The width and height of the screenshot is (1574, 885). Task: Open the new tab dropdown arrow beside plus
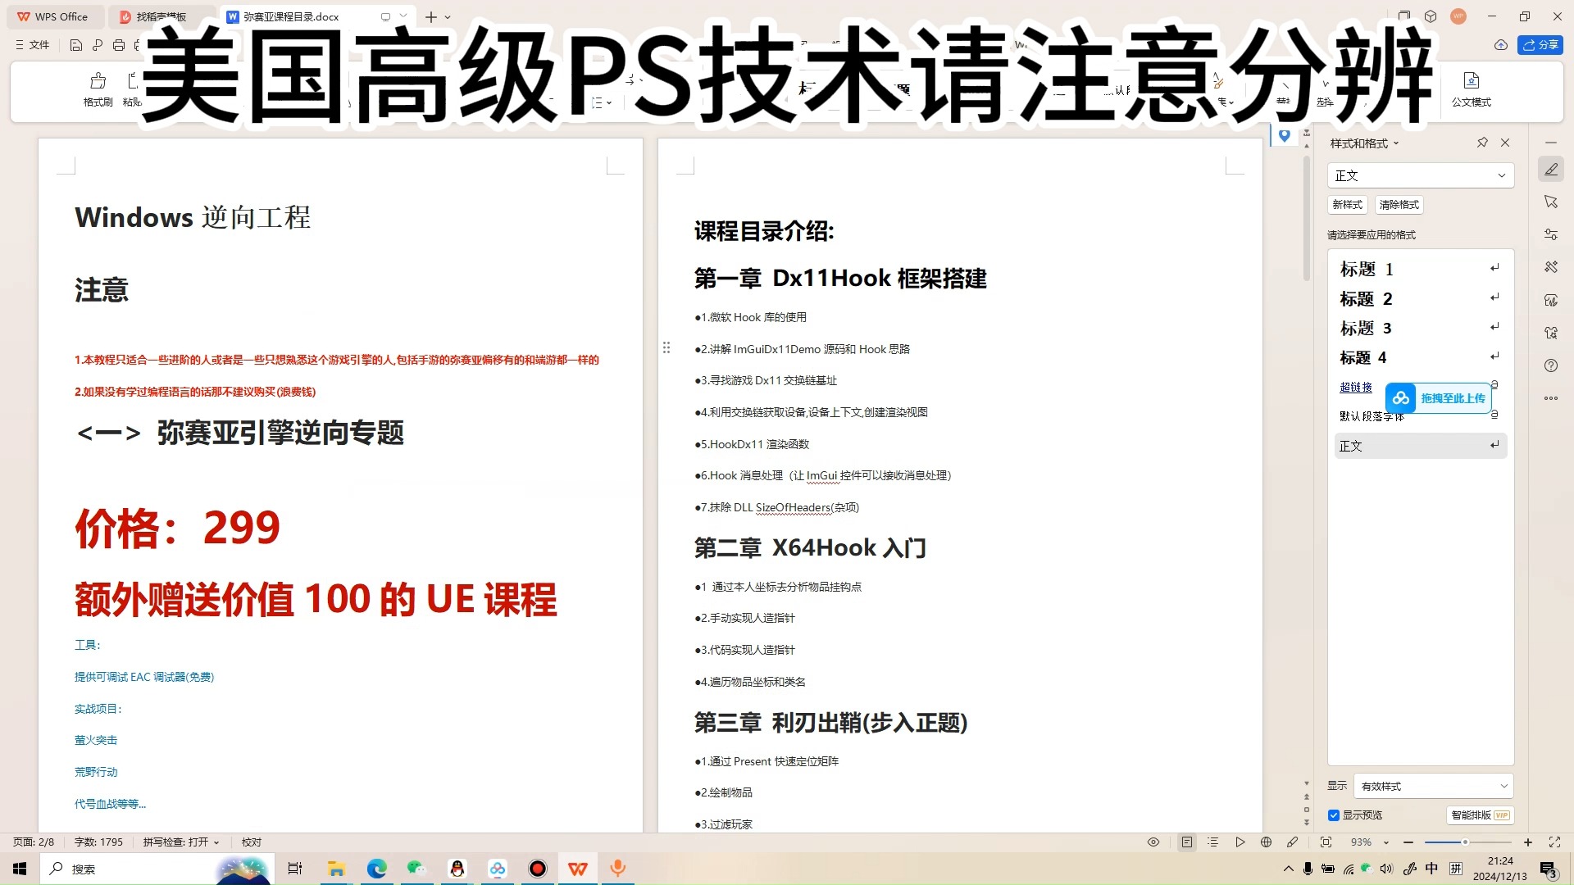tap(448, 17)
